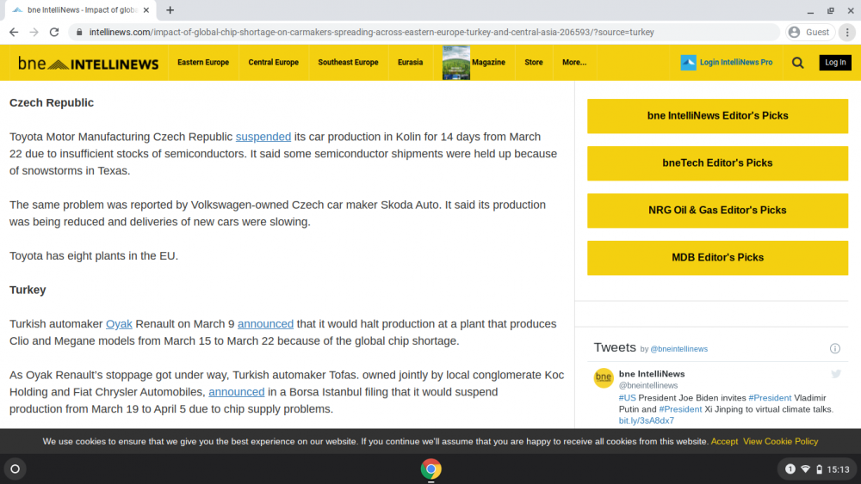Image resolution: width=861 pixels, height=484 pixels.
Task: Click 'Toyota has eight plants in the EU.'
Action: (x=94, y=256)
